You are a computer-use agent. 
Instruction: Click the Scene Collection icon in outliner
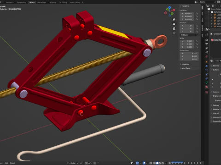(209, 9)
